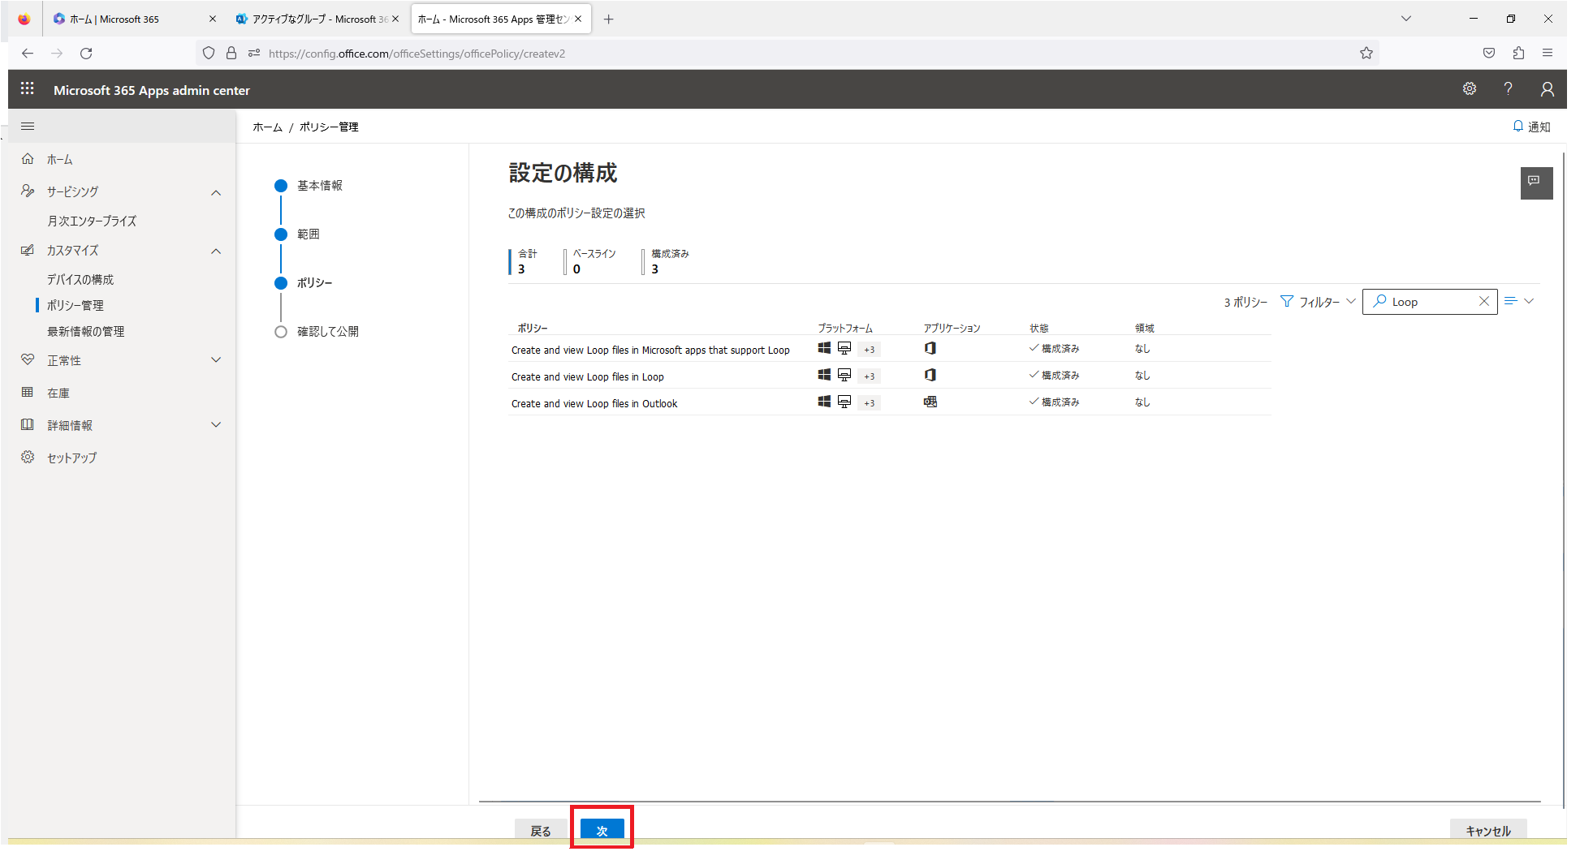Click Outlook app icon in third row
Screen dimensions: 1580x860
pyautogui.click(x=930, y=402)
